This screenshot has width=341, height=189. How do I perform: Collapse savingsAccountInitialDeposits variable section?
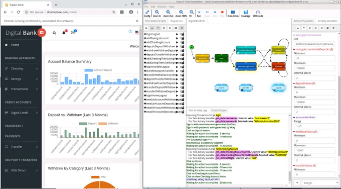pos(294,49)
